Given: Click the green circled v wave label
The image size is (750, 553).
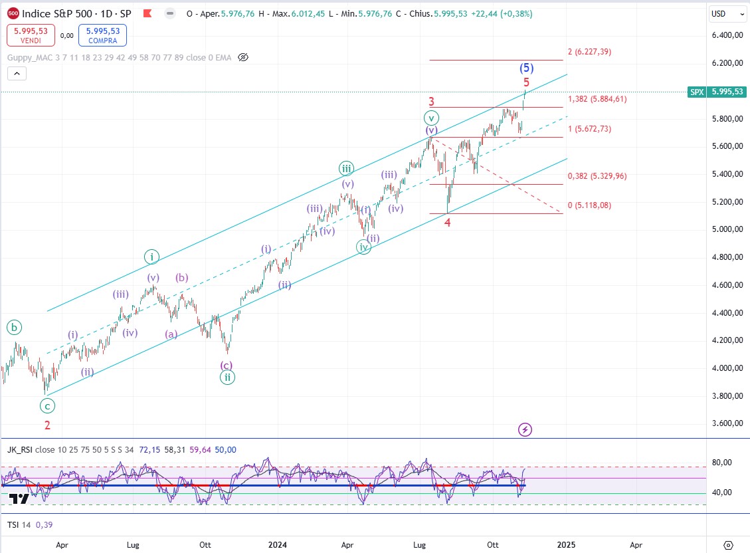Looking at the screenshot, I should tap(431, 118).
